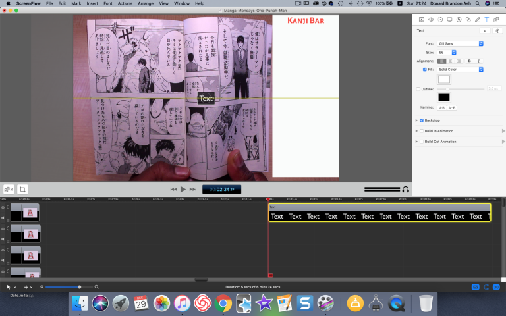The height and width of the screenshot is (316, 506).
Task: Click the zoom in magnifier on timeline
Action: (x=96, y=287)
